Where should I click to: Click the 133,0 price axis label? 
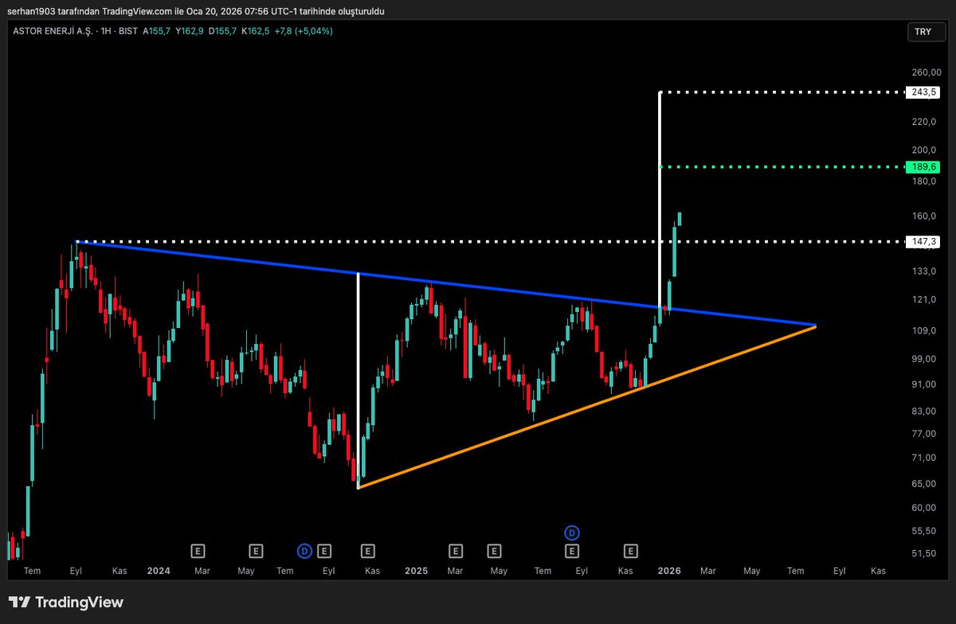[924, 271]
